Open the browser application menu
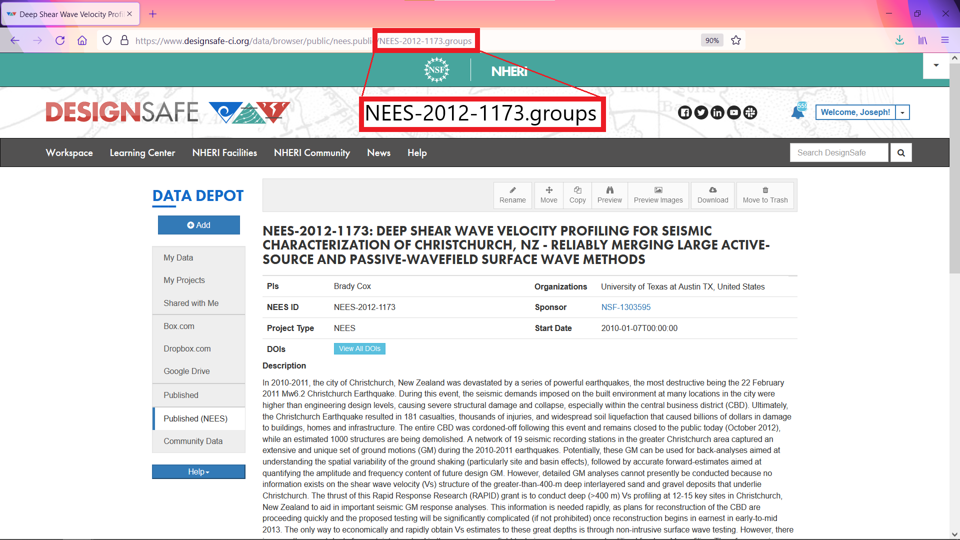This screenshot has width=960, height=540. [x=945, y=40]
